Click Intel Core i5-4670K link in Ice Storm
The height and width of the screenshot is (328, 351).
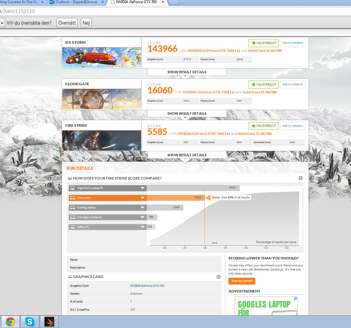(265, 51)
